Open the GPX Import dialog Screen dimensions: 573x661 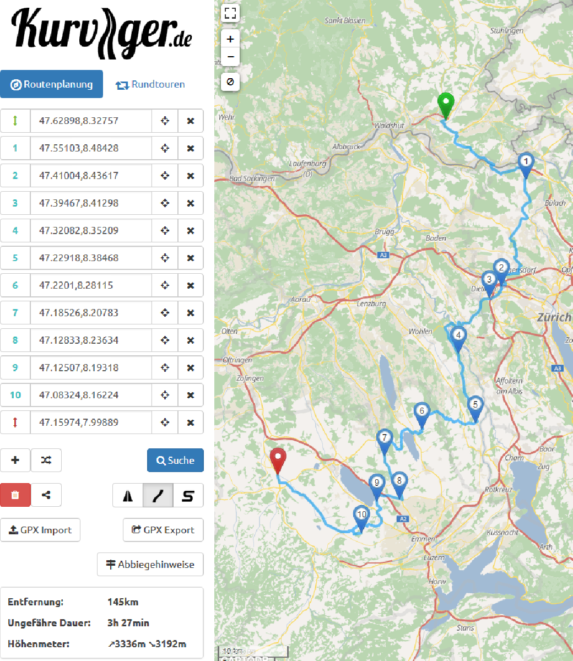[40, 530]
